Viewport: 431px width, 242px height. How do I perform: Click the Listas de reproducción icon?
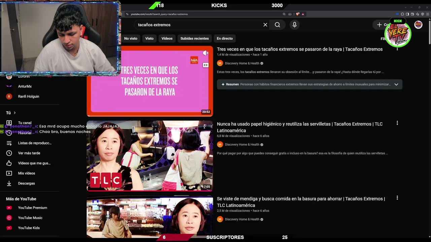9,143
